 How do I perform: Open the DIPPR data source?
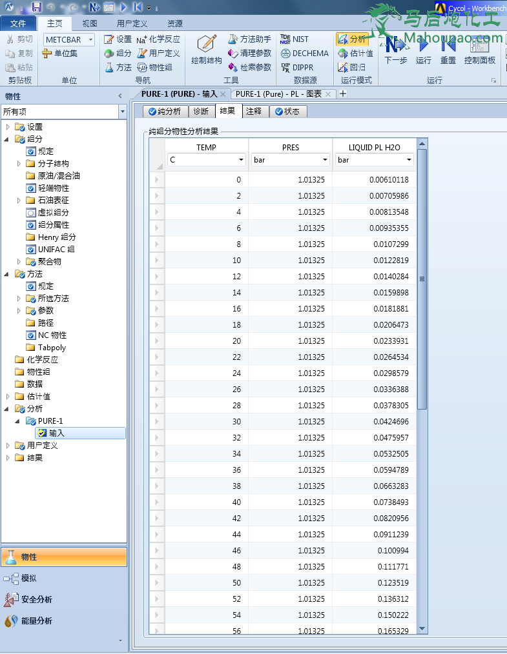pyautogui.click(x=297, y=68)
